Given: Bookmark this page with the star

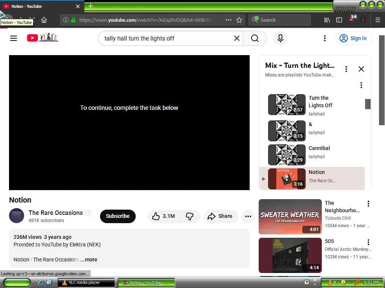Looking at the screenshot, I should coord(239,20).
